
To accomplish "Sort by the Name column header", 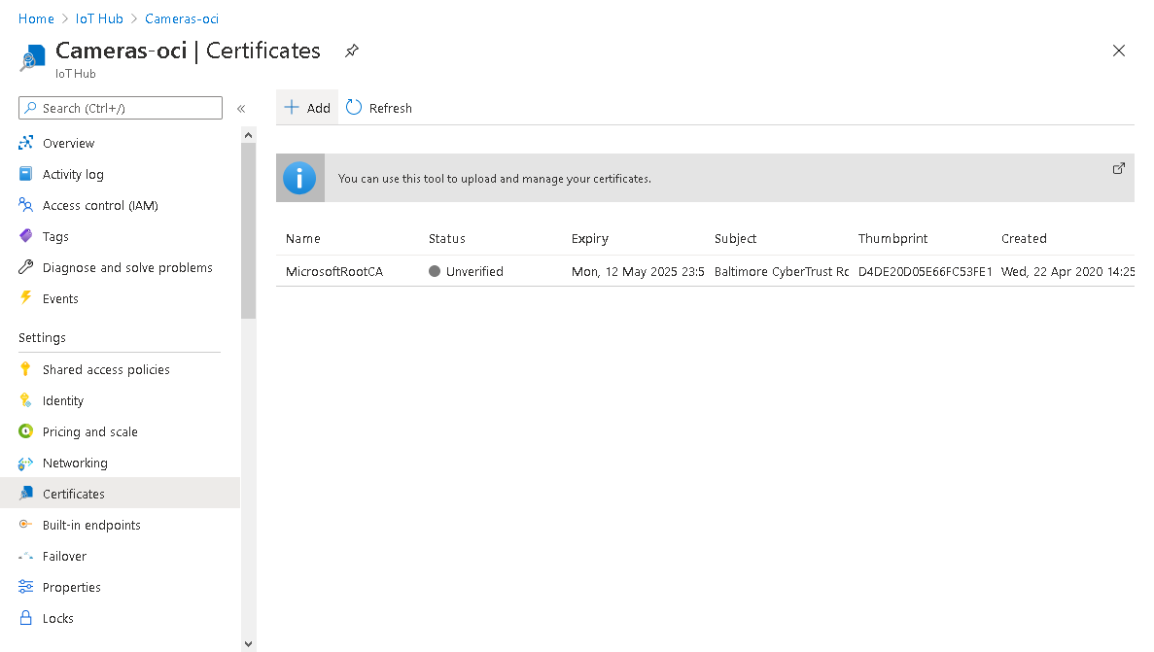I will [303, 238].
